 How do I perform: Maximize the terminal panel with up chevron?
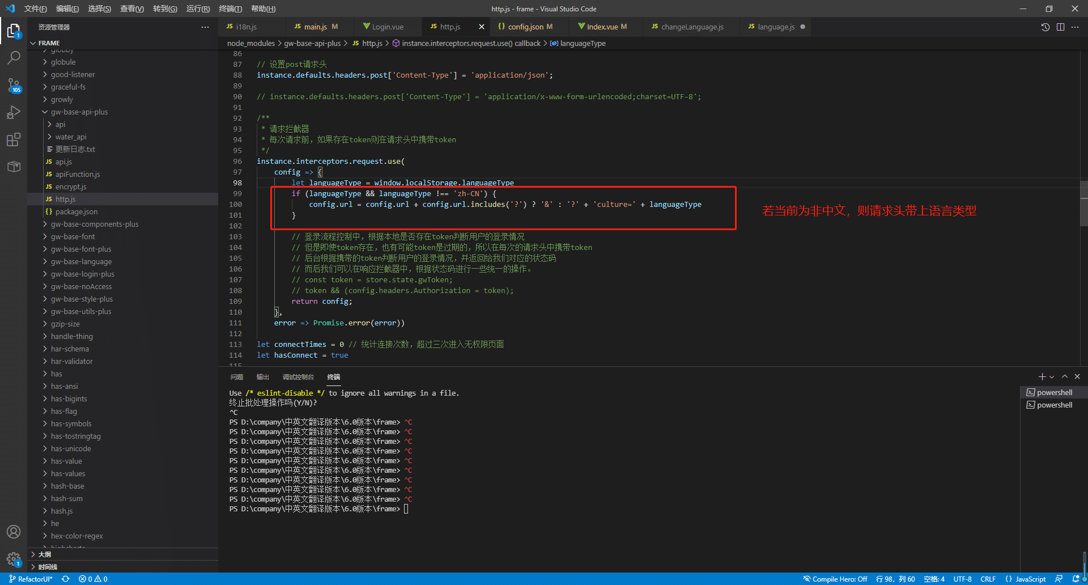point(1065,377)
